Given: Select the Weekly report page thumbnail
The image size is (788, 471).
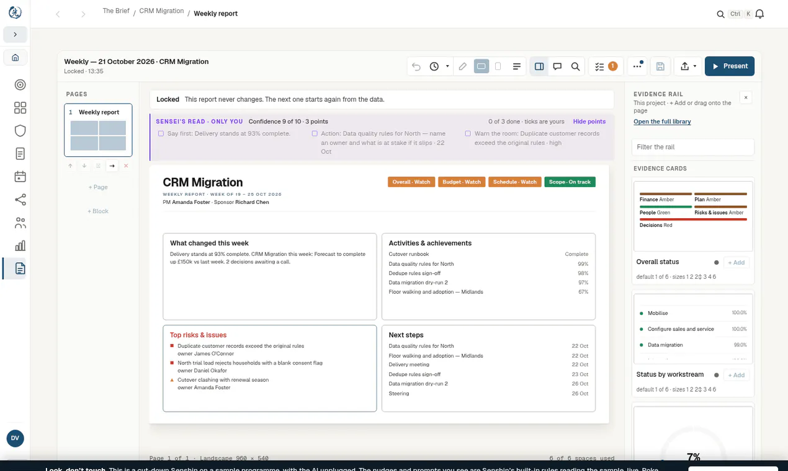Looking at the screenshot, I should point(98,130).
